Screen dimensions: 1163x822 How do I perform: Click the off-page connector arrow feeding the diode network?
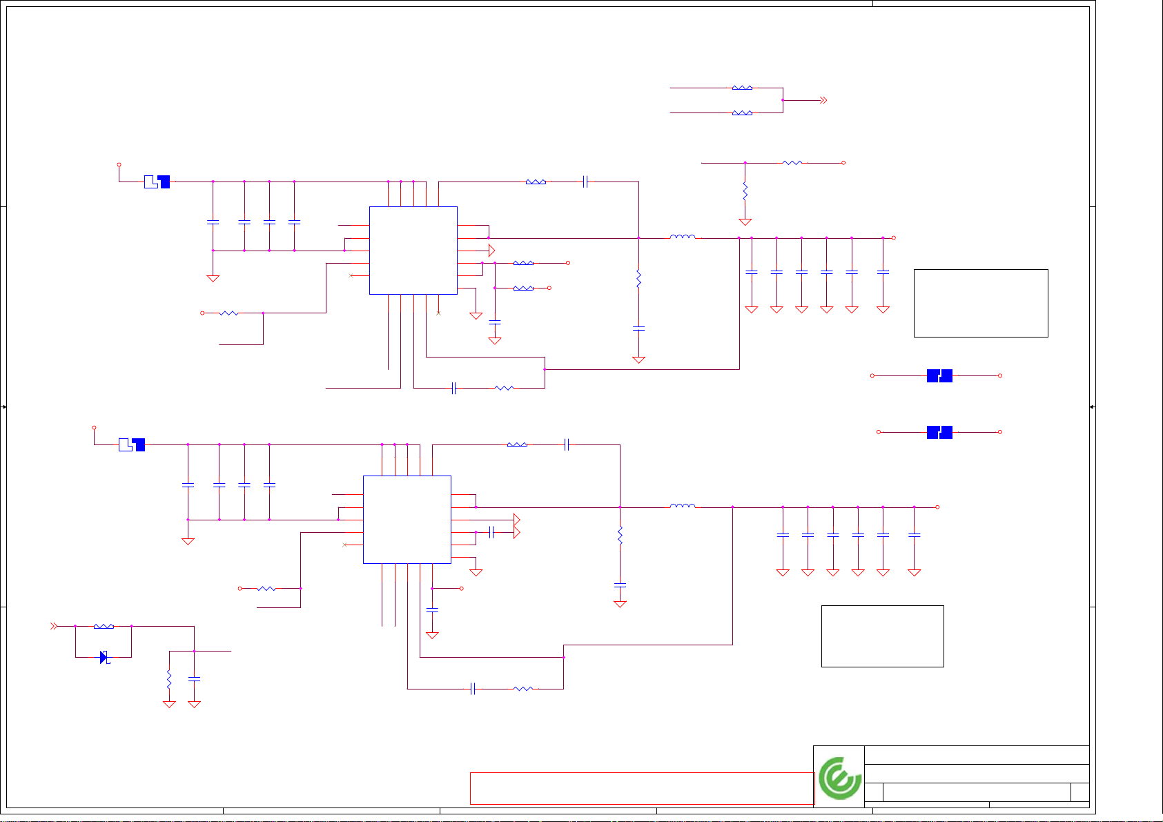coord(53,626)
